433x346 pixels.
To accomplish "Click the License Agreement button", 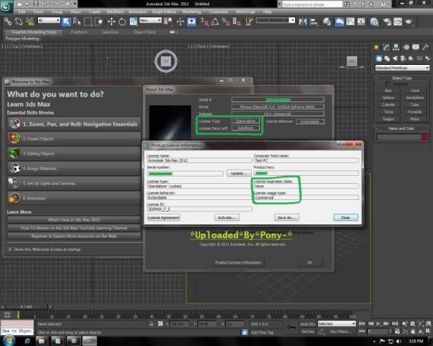I will coord(164,218).
